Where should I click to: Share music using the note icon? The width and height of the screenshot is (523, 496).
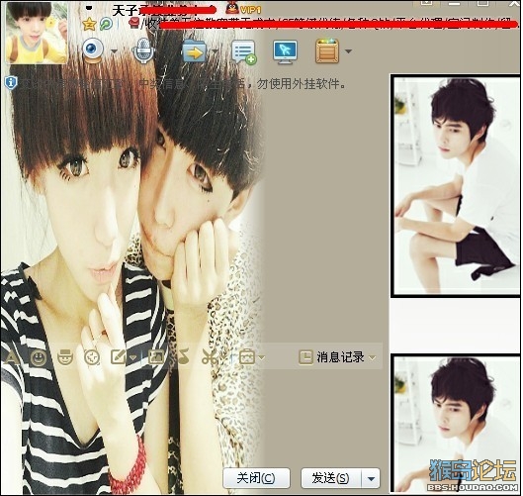point(183,357)
